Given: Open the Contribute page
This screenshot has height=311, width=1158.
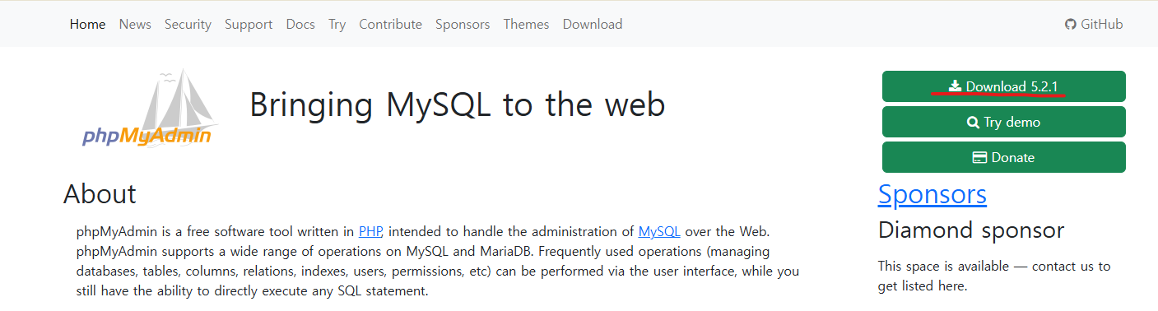Looking at the screenshot, I should pyautogui.click(x=390, y=25).
